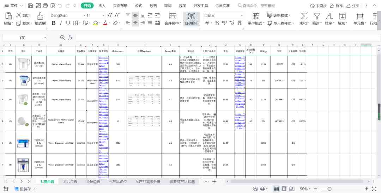Click the Sort (排序) icon
Image resolution: width=381 pixels, height=193 pixels.
click(x=330, y=16)
